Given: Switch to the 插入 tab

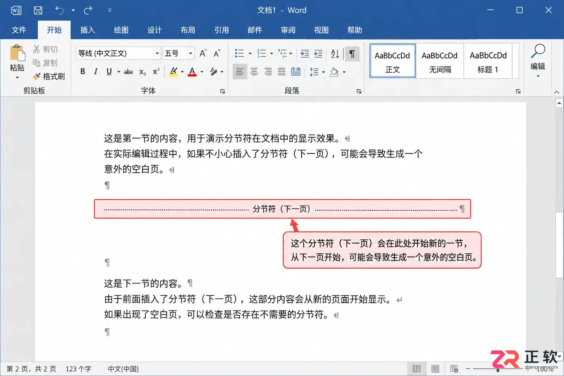Looking at the screenshot, I should coord(87,30).
